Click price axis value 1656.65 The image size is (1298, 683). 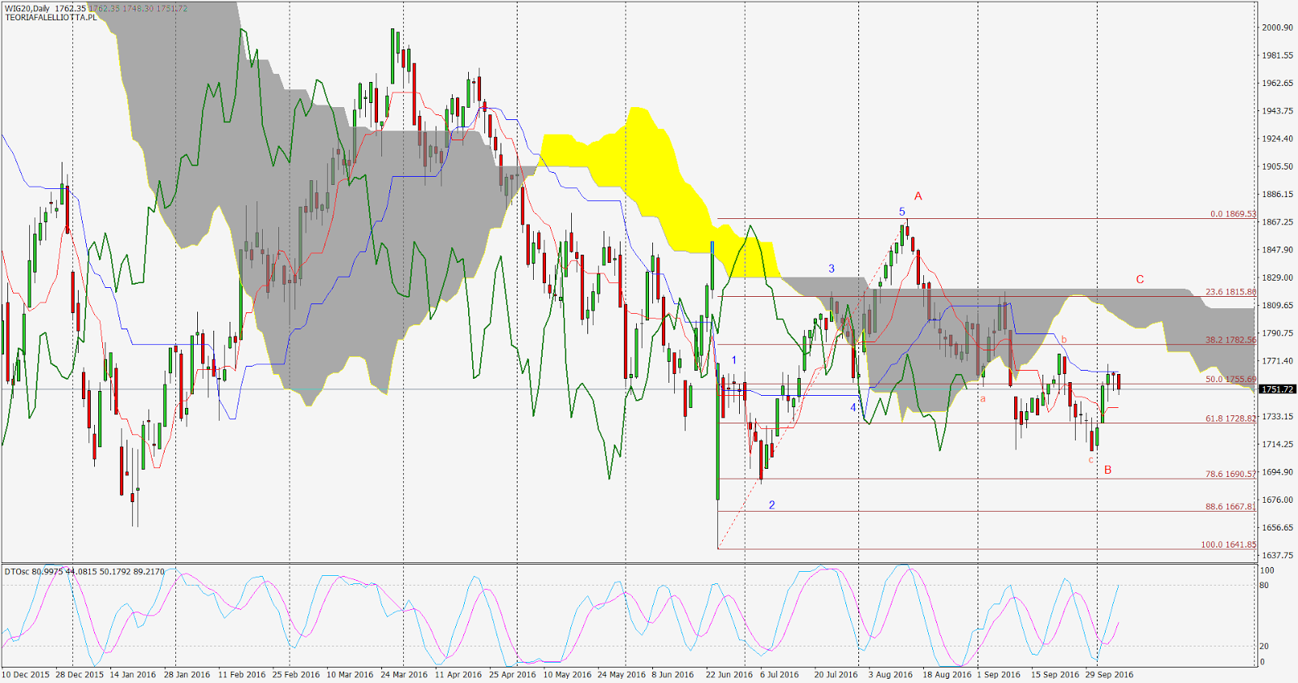pos(1278,527)
